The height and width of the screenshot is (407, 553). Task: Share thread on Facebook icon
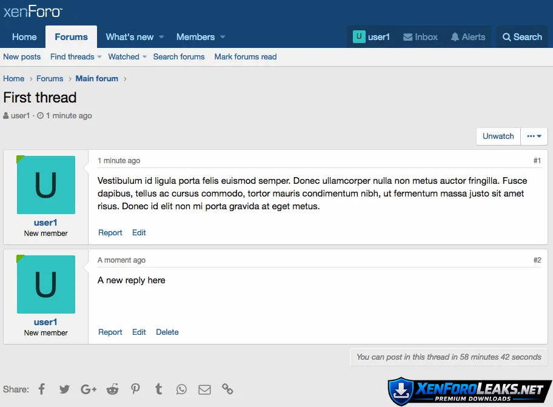coord(42,389)
